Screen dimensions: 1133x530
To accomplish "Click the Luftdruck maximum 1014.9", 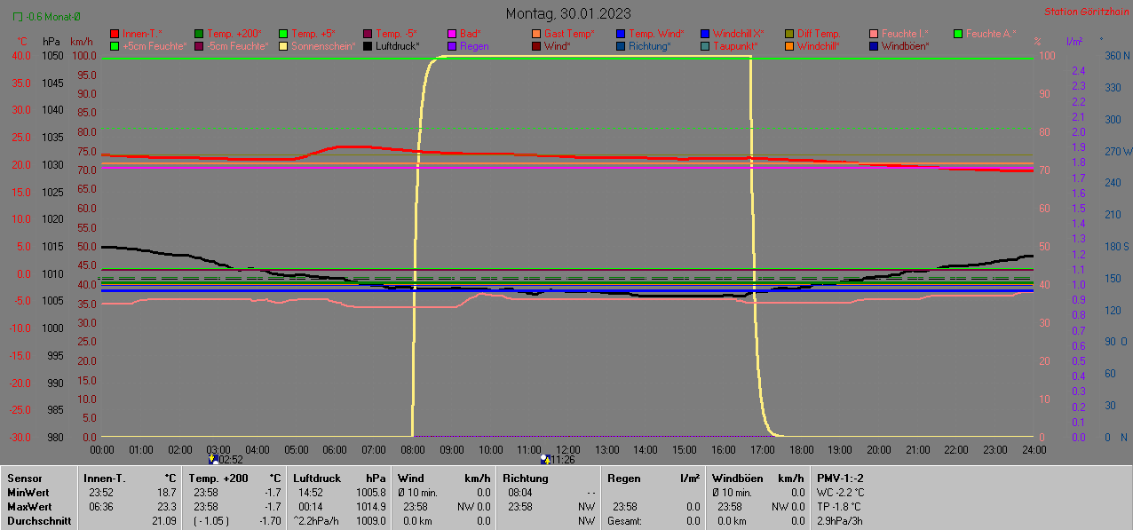I will 370,507.
